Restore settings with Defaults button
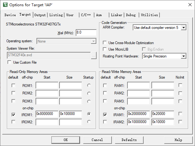This screenshot has height=146, width=195. (x=129, y=140)
